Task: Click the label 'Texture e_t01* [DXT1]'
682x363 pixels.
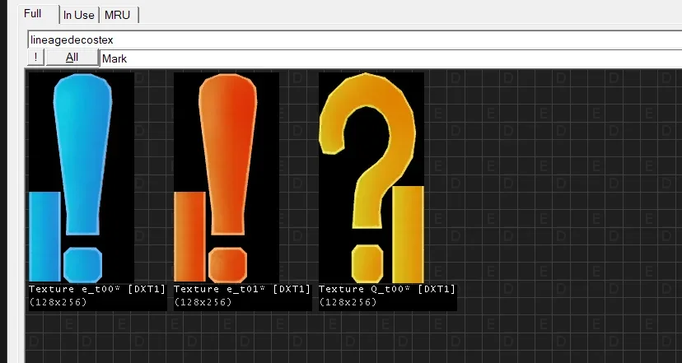Action: (x=242, y=289)
